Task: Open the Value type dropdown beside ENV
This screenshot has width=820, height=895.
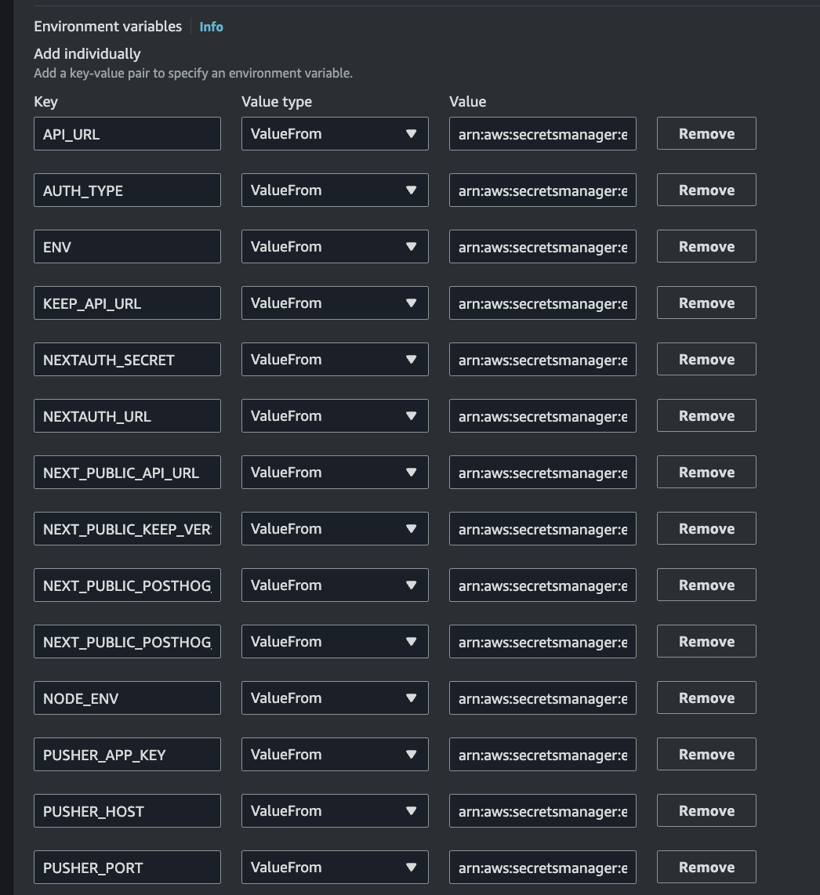Action: (335, 246)
